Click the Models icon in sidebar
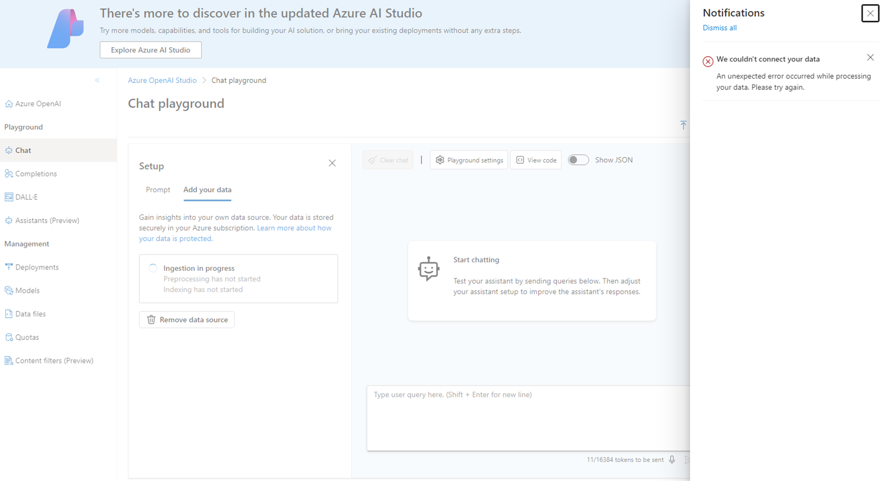888x481 pixels. tap(9, 291)
